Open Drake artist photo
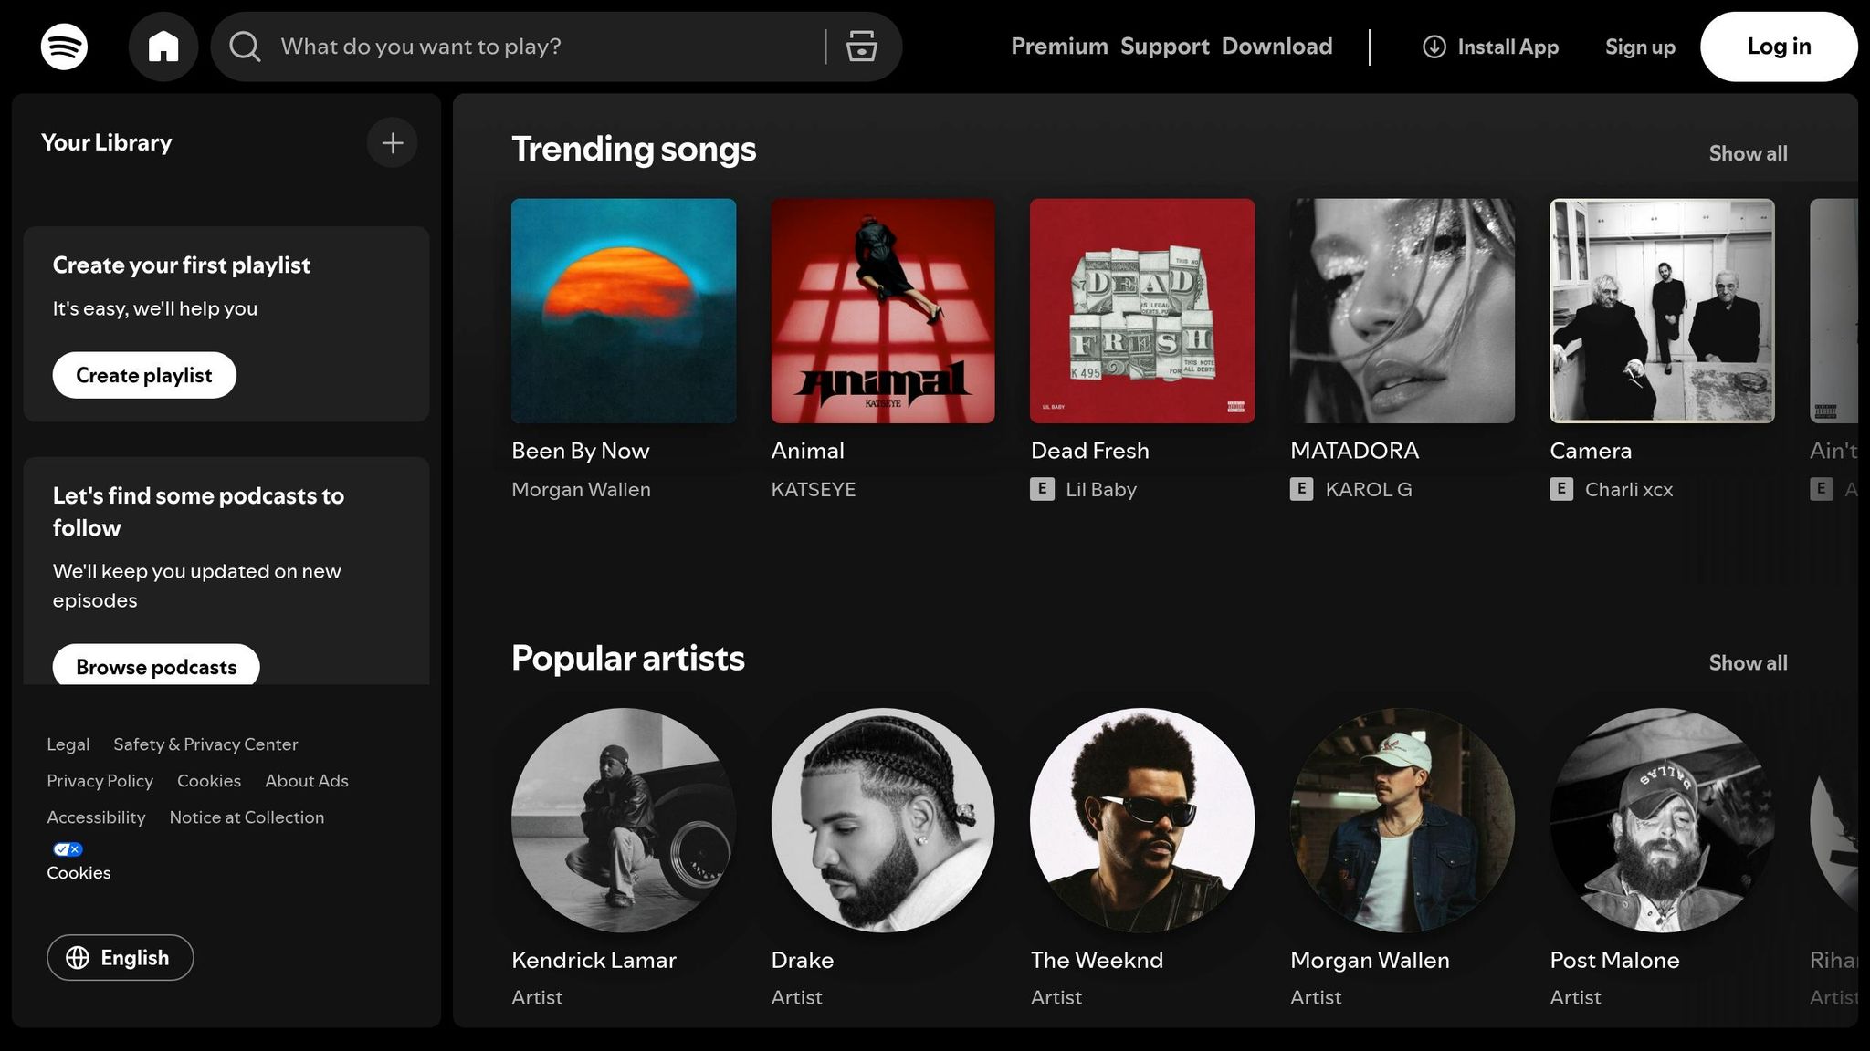The height and width of the screenshot is (1051, 1870). tap(883, 820)
